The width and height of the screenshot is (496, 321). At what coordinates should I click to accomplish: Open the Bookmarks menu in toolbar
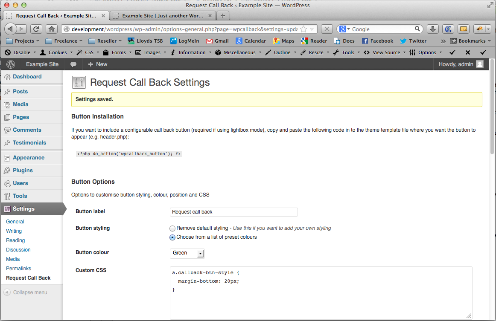coord(470,41)
